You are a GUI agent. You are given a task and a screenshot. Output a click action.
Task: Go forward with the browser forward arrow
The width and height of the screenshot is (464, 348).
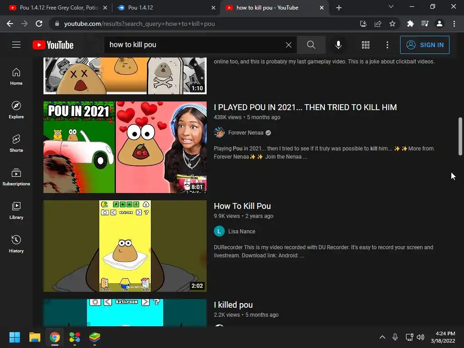(24, 24)
